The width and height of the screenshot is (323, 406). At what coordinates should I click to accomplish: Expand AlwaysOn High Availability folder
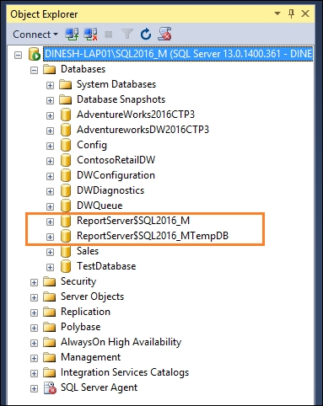click(34, 343)
